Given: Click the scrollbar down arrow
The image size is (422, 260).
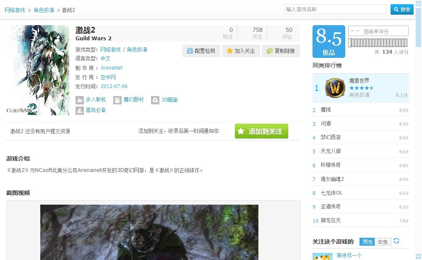Looking at the screenshot, I should (x=419, y=256).
